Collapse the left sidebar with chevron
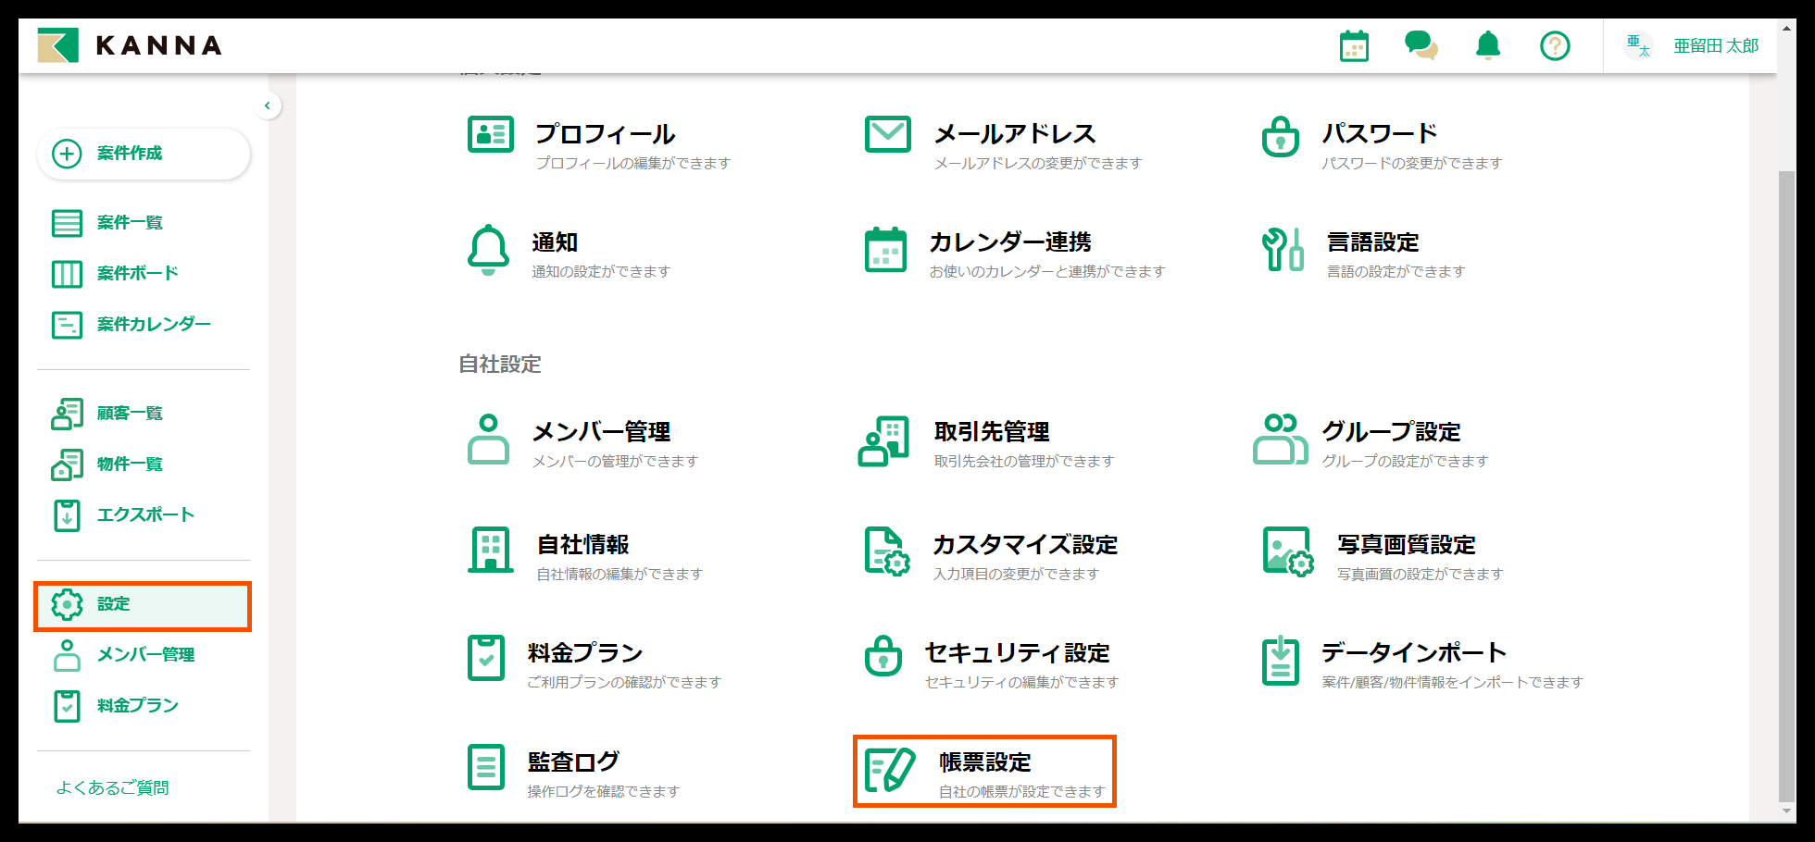Screen dimensions: 1815x842 click(x=268, y=105)
